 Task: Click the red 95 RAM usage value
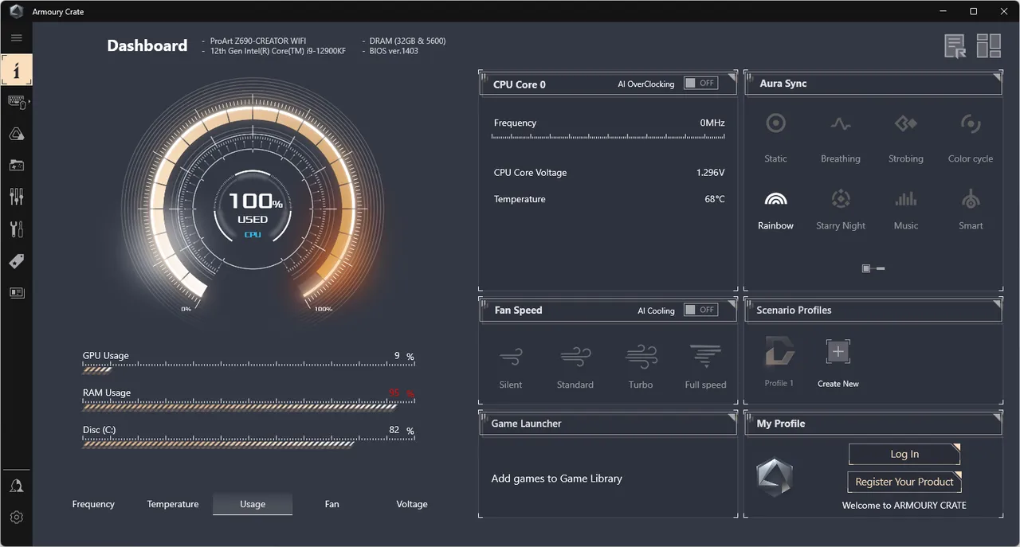coord(394,393)
